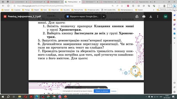Image resolution: width=177 pixels, height=99 pixels.
Task: Add the file to My Drive shortcut
Action: click(x=137, y=16)
